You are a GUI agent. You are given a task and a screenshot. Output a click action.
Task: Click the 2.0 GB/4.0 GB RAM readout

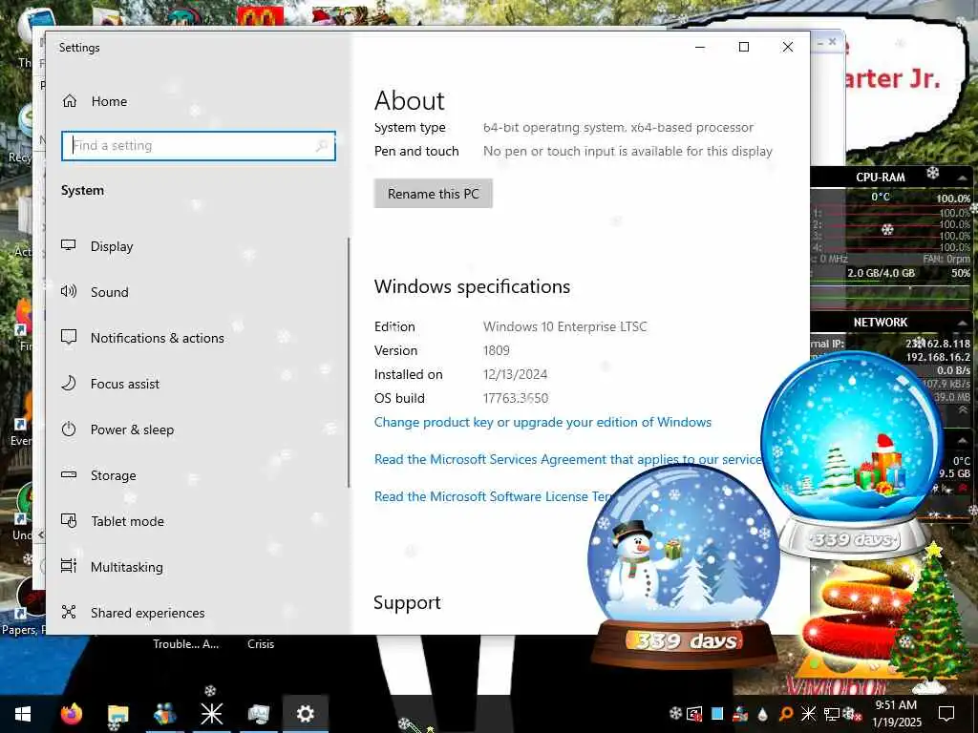click(881, 273)
